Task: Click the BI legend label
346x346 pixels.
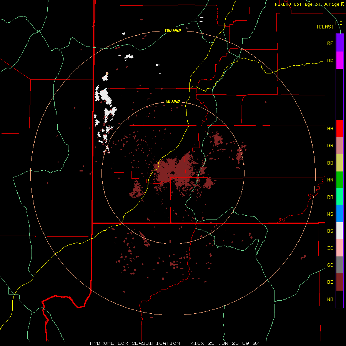Action: coord(330,282)
